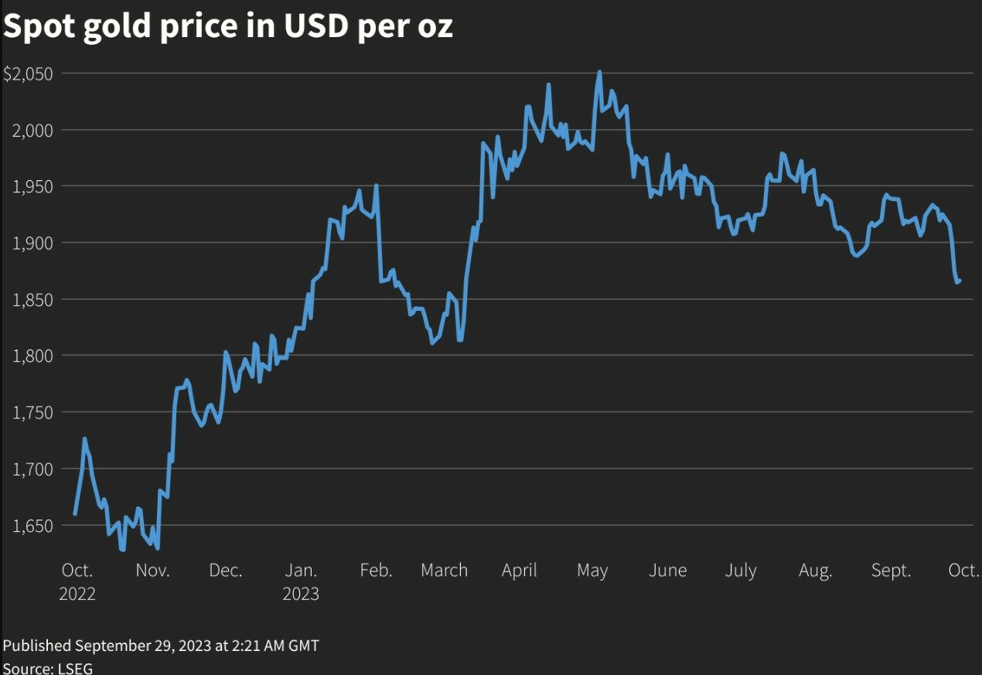Click the chart title "Spot gold price"
Image resolution: width=982 pixels, height=675 pixels.
point(228,26)
